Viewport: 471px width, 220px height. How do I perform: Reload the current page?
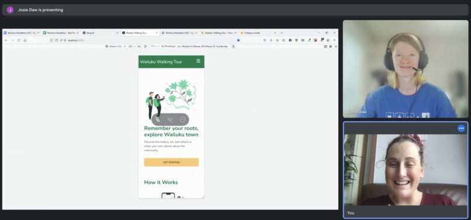(x=19, y=40)
